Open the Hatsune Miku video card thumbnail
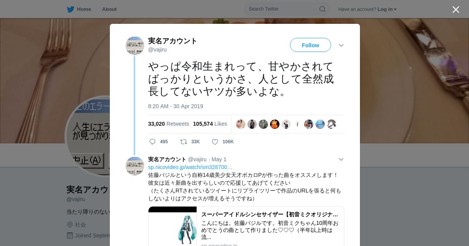Image resolution: width=469 pixels, height=246 pixels. (172, 226)
